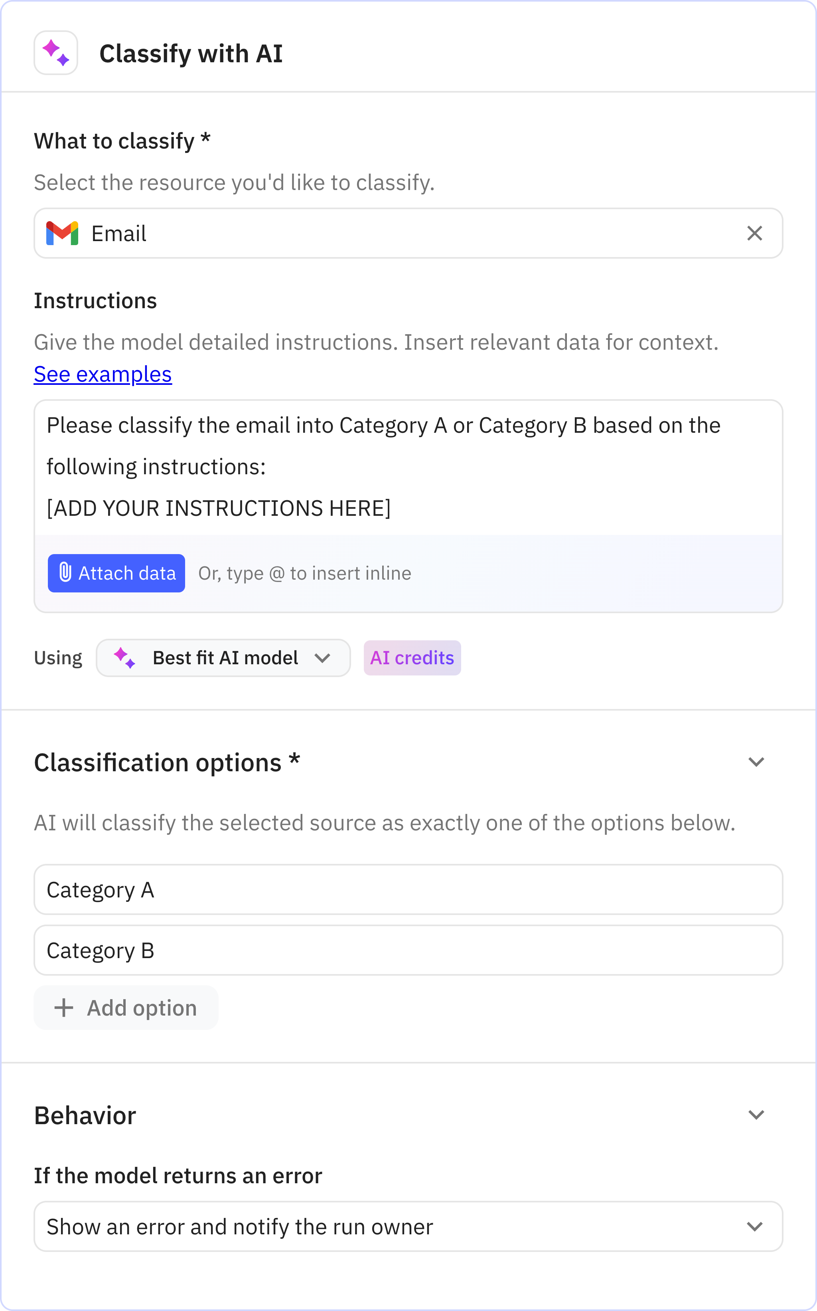Click the AI credits badge

tap(412, 657)
